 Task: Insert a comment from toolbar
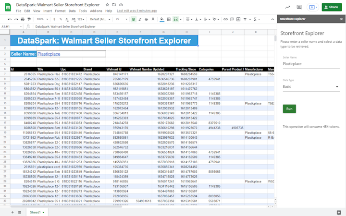232,19
